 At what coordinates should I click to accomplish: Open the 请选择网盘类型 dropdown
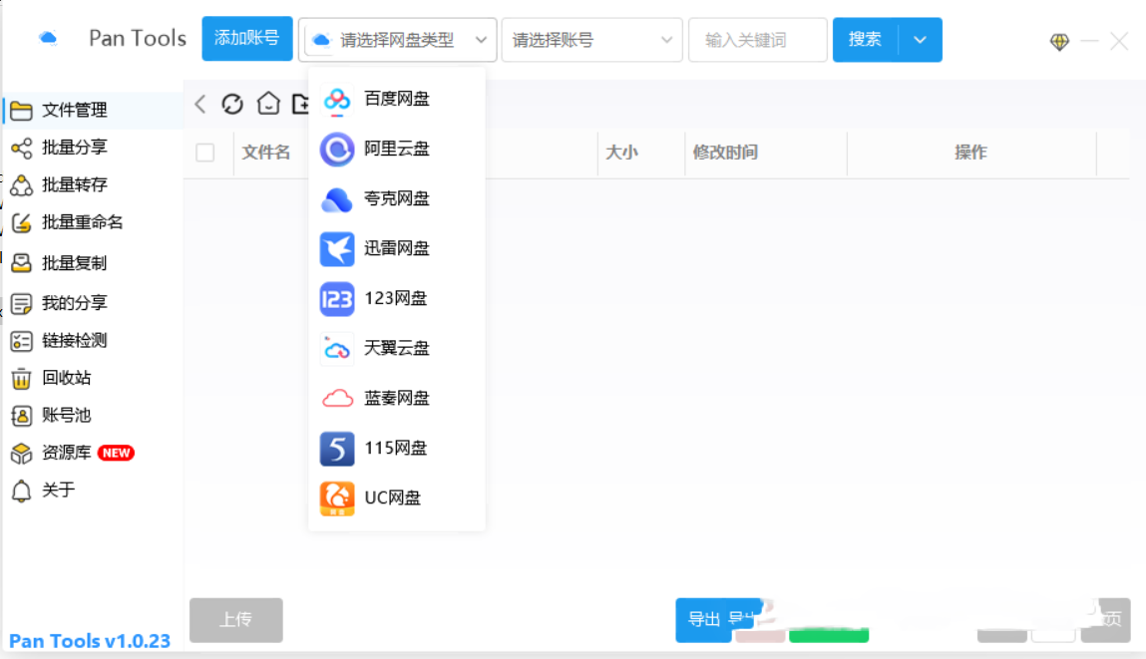tap(397, 40)
